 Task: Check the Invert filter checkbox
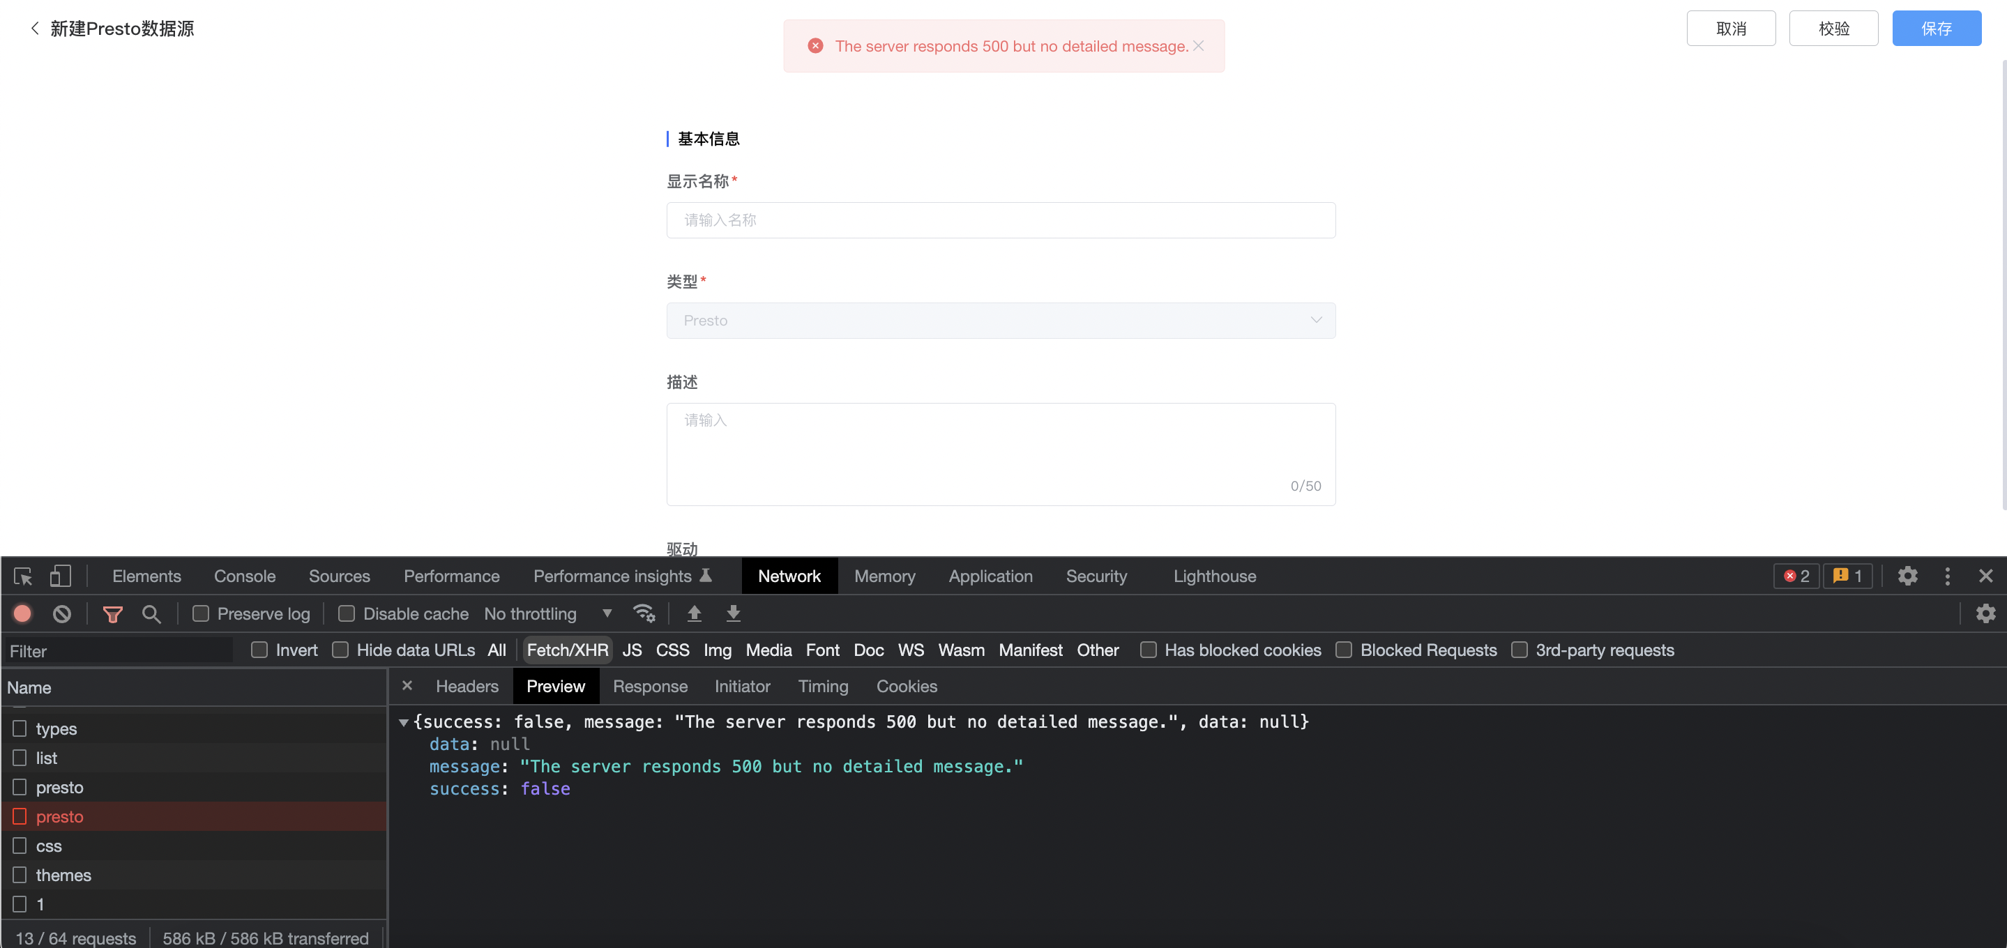pos(260,649)
